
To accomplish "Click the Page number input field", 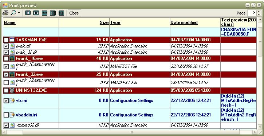I will [x=252, y=13].
